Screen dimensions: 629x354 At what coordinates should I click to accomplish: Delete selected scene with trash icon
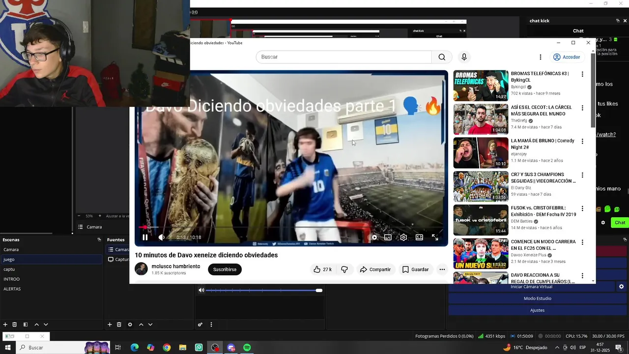pos(15,324)
